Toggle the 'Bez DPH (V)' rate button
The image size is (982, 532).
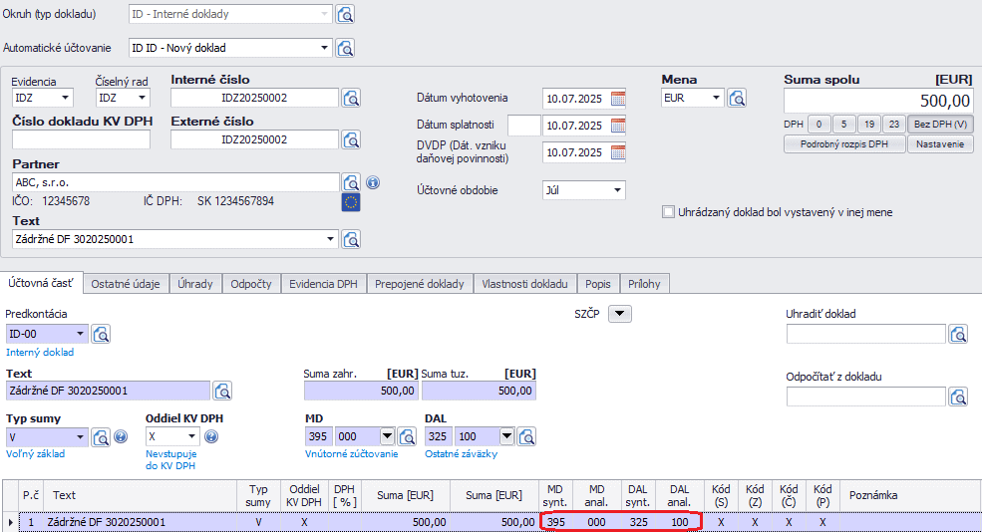(x=940, y=125)
